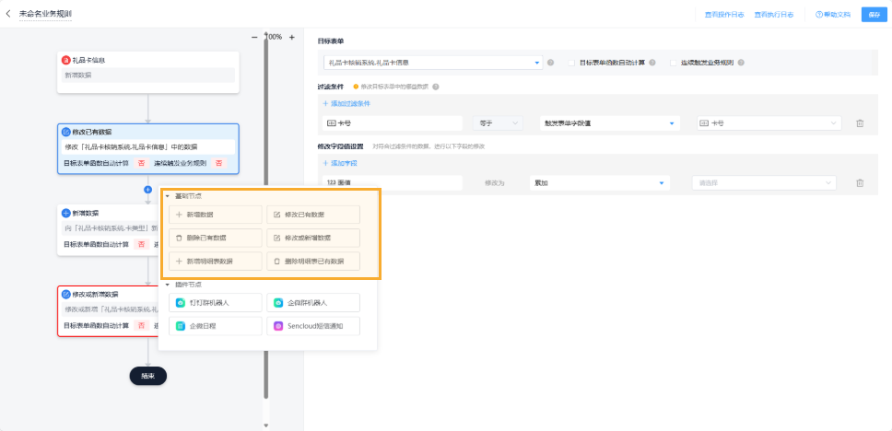
Task: Open the 等于 operator dropdown
Action: (x=498, y=123)
